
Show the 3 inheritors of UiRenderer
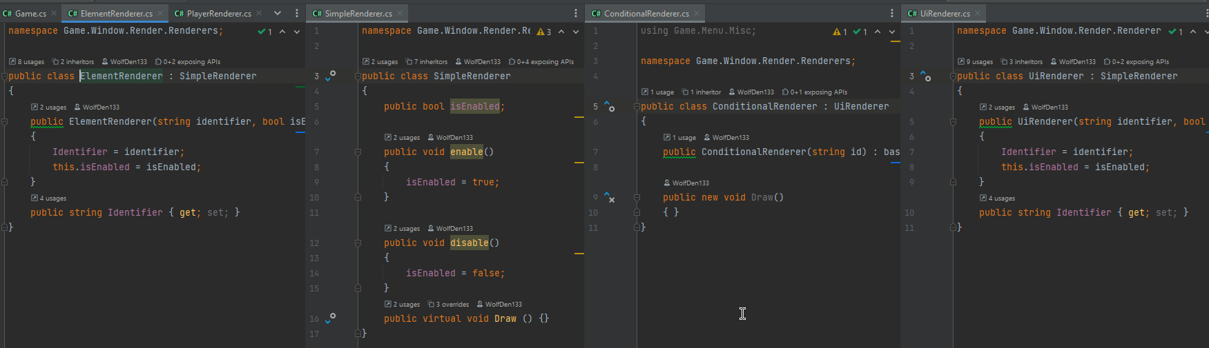1022,61
